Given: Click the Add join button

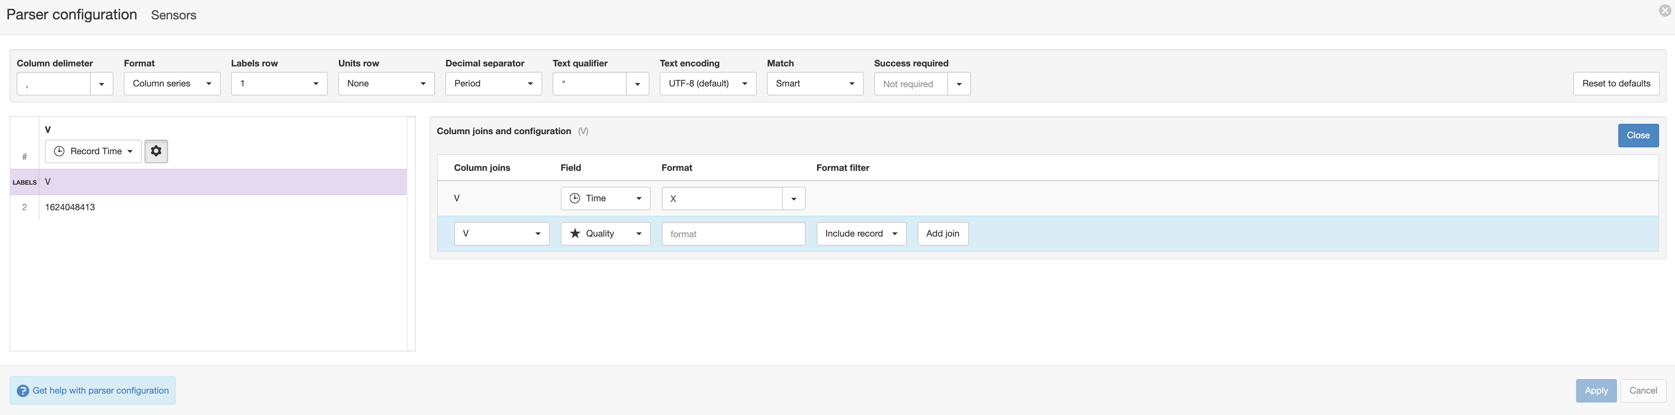Looking at the screenshot, I should [942, 233].
